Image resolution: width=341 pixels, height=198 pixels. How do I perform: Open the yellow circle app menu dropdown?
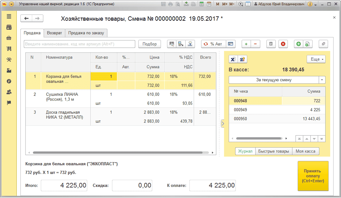click(x=11, y=4)
